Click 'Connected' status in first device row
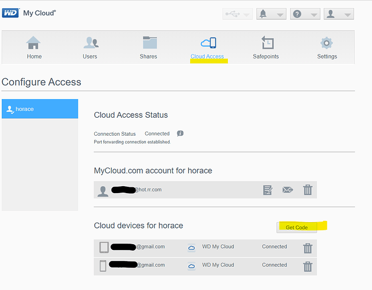 274,246
